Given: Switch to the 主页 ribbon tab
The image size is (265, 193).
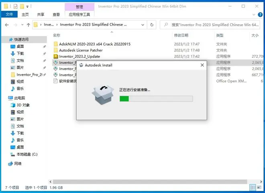Looking at the screenshot, I should [25, 14].
